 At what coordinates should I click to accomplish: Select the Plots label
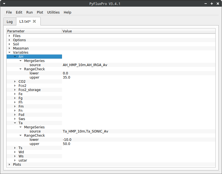17,165
